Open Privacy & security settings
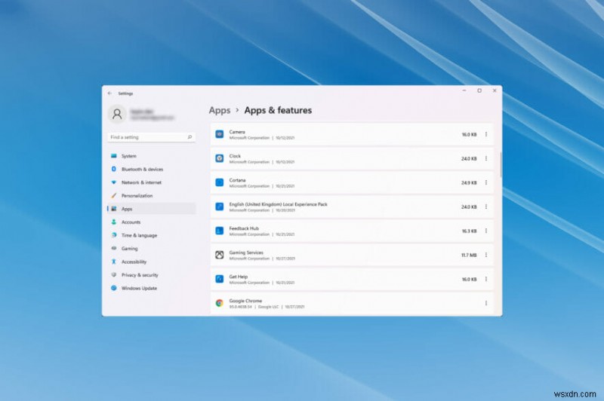The height and width of the screenshot is (401, 604). pos(152,275)
